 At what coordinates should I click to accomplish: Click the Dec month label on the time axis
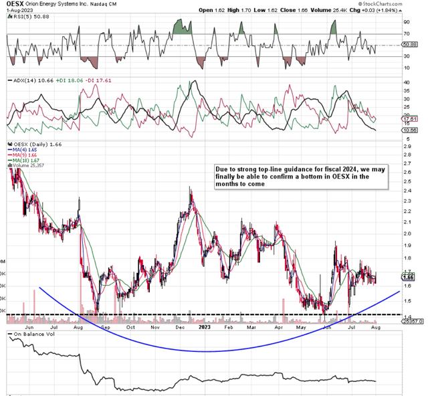180,327
